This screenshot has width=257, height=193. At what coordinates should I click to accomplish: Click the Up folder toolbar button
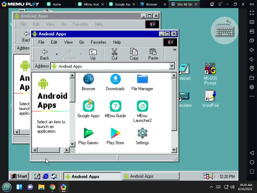tap(93, 55)
